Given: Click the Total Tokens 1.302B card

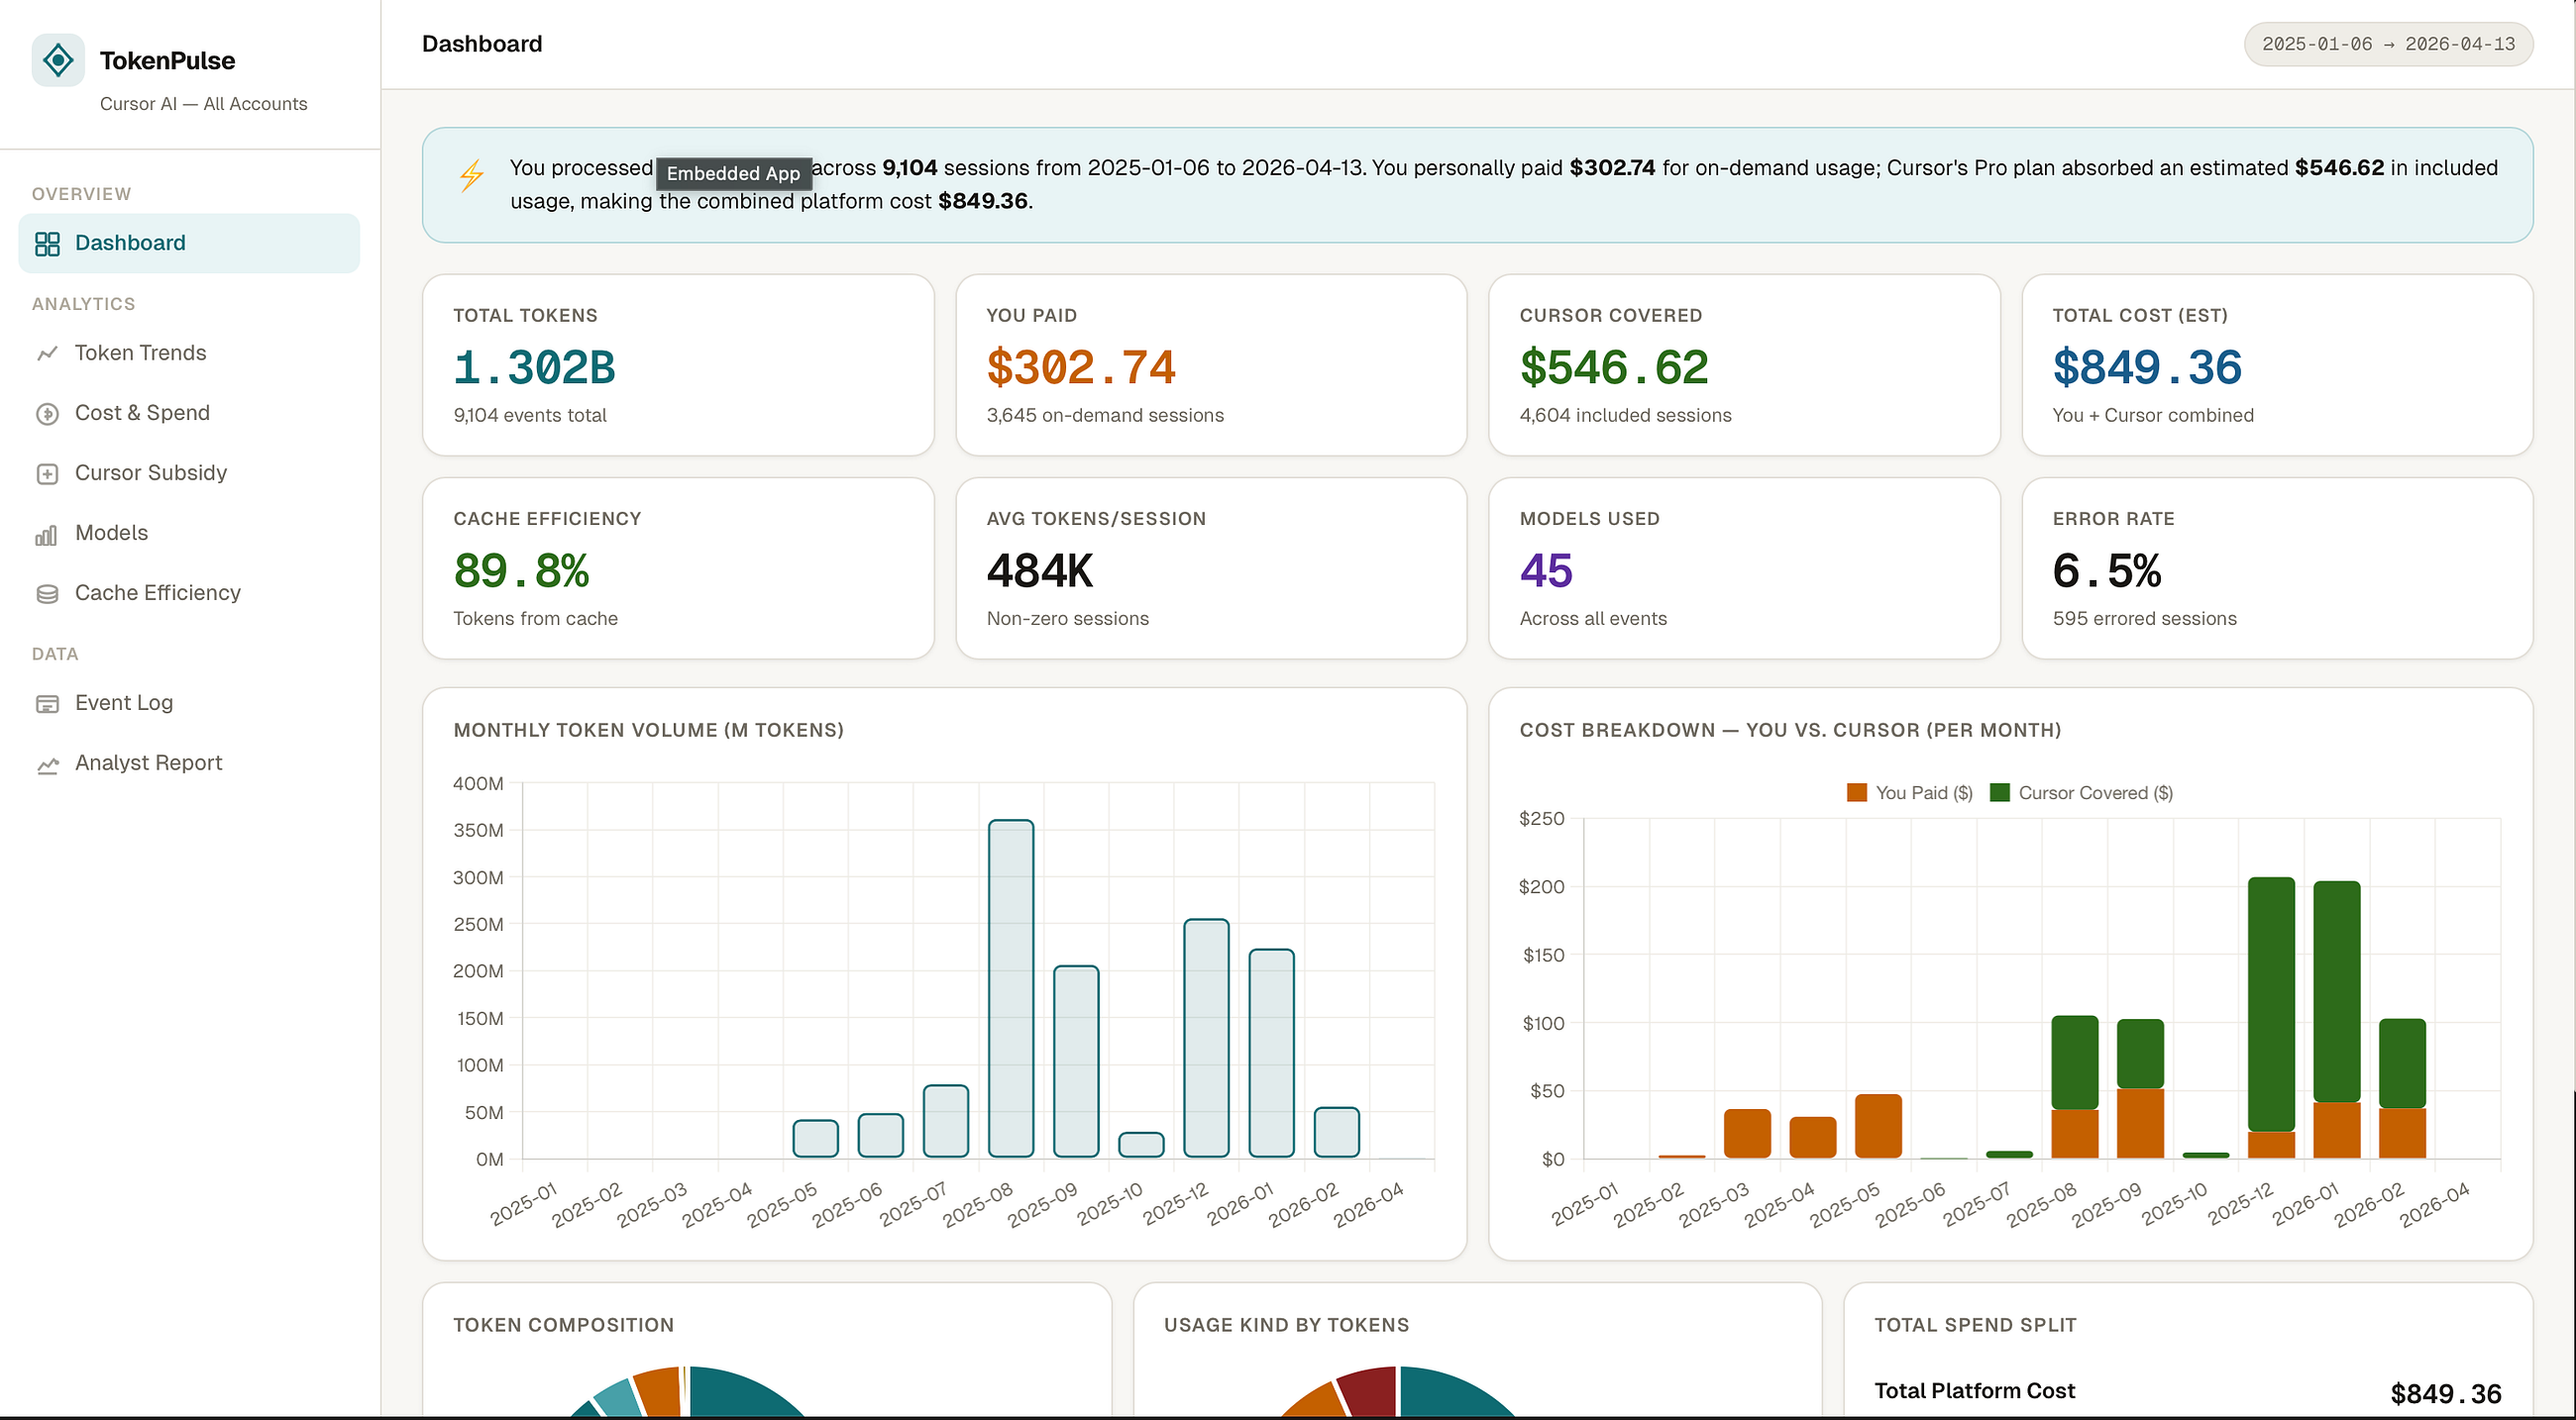Looking at the screenshot, I should pos(678,365).
